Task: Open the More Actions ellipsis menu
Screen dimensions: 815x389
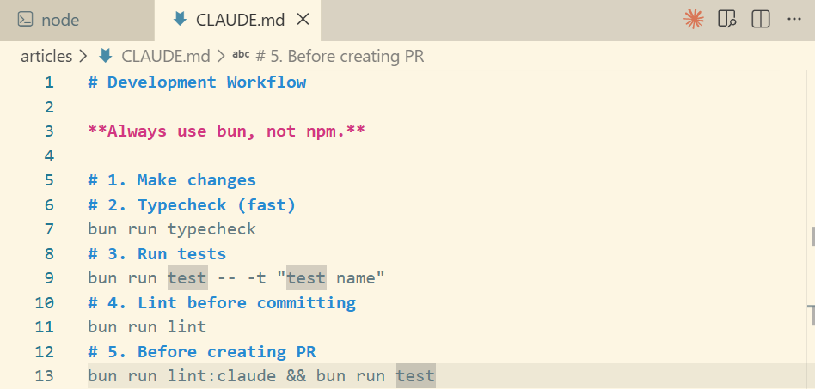Action: pos(794,20)
